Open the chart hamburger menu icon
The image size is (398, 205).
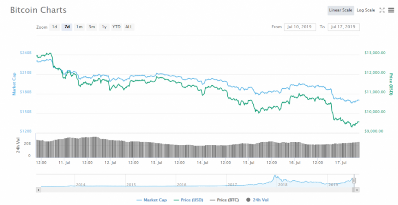[x=391, y=10]
